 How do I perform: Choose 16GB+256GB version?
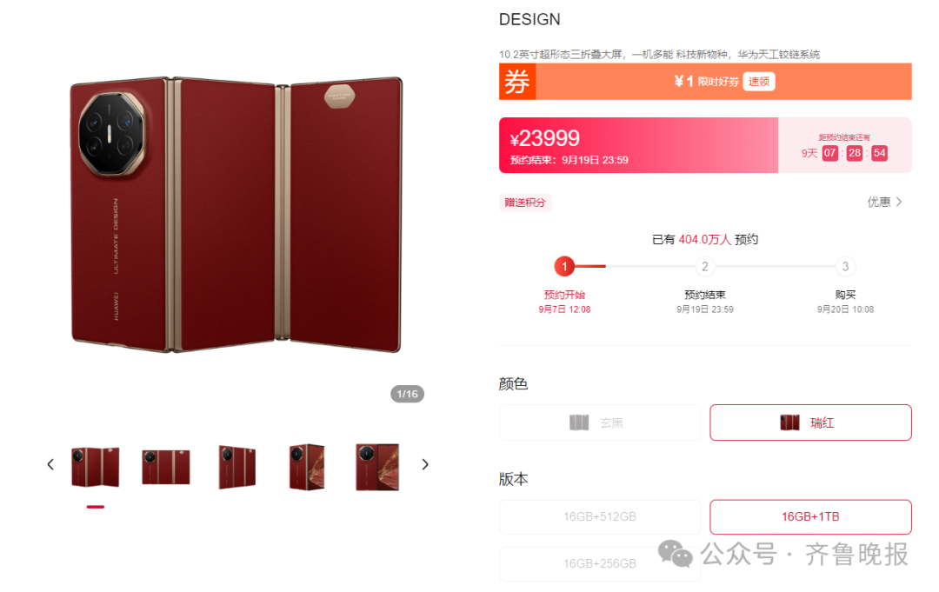600,563
